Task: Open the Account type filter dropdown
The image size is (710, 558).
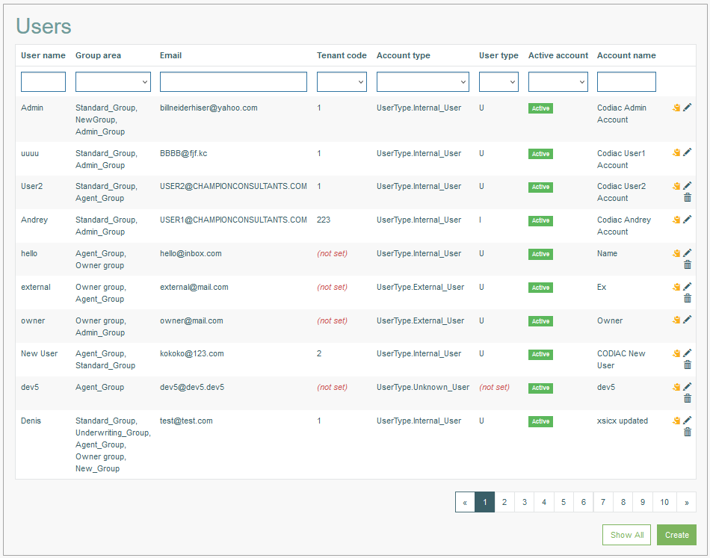Action: 422,82
